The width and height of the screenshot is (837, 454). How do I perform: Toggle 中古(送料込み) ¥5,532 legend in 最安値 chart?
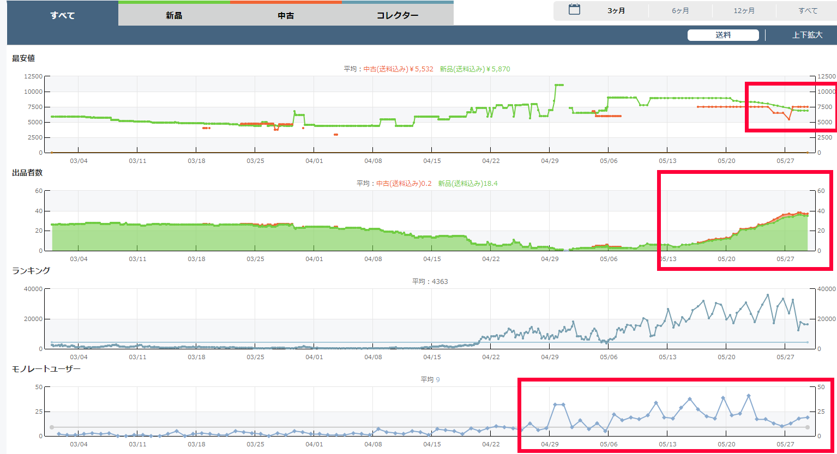[x=398, y=69]
